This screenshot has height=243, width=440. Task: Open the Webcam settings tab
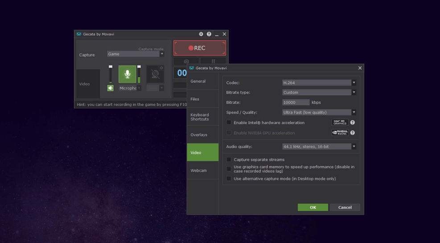click(202, 170)
